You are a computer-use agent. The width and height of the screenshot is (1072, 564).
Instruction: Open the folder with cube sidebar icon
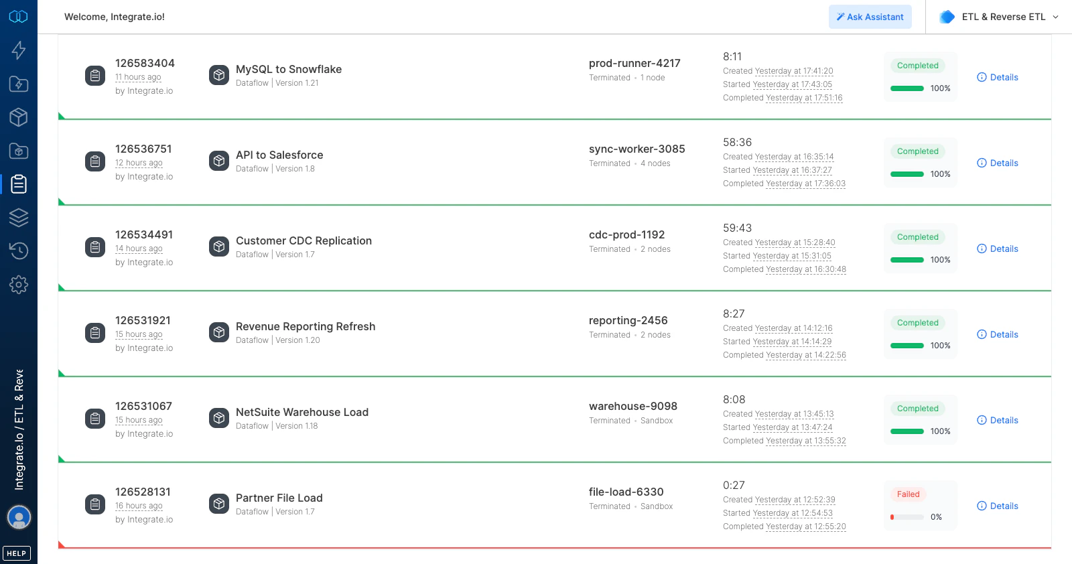click(19, 151)
